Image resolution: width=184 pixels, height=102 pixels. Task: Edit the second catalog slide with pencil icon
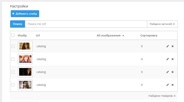(168, 59)
